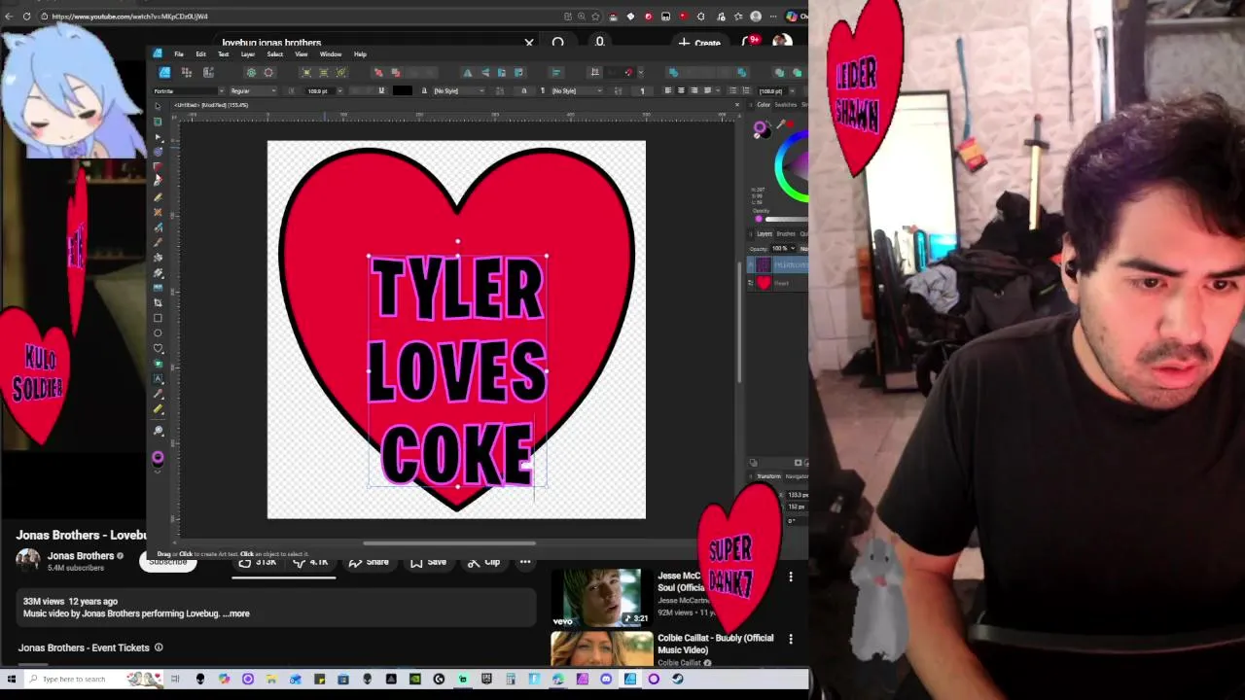The image size is (1245, 700).
Task: Open YouTube account avatar menu
Action: (781, 42)
